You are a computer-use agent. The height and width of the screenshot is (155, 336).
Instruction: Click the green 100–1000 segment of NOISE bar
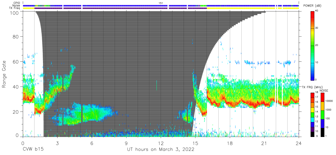(x=323, y=114)
